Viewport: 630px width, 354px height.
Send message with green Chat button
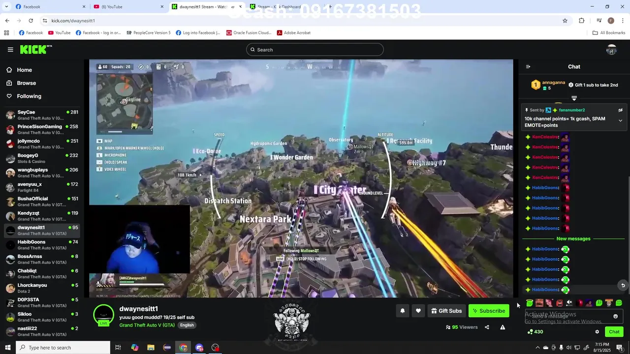click(614, 332)
